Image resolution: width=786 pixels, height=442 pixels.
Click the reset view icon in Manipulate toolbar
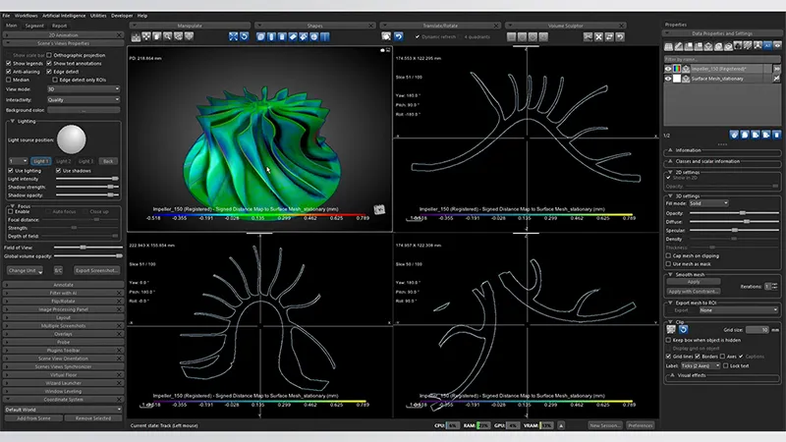coord(244,36)
